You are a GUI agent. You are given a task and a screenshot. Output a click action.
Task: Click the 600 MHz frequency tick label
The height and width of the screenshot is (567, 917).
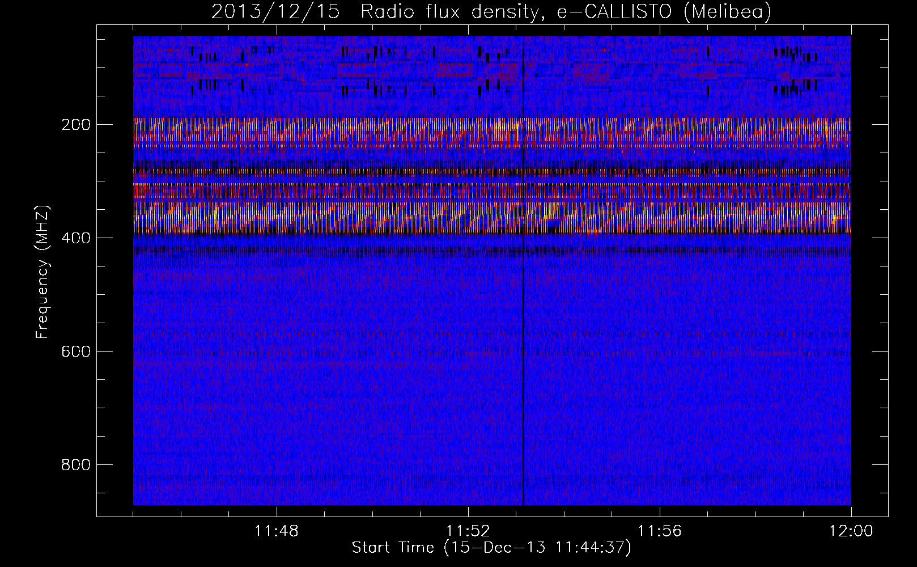pos(76,352)
